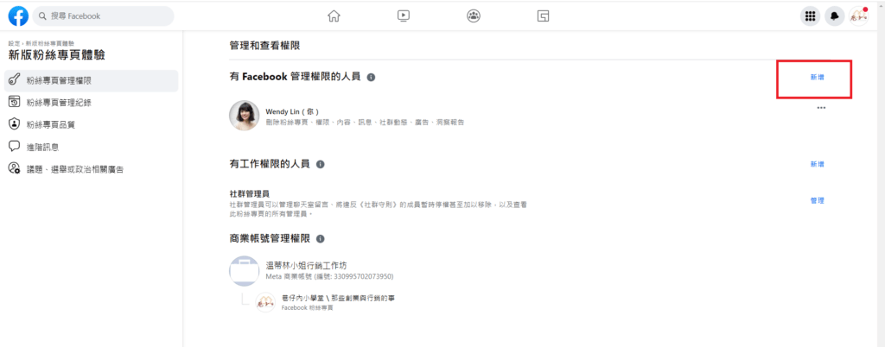Screen dimensions: 885x347
Task: Open the account profile avatar menu
Action: (857, 16)
